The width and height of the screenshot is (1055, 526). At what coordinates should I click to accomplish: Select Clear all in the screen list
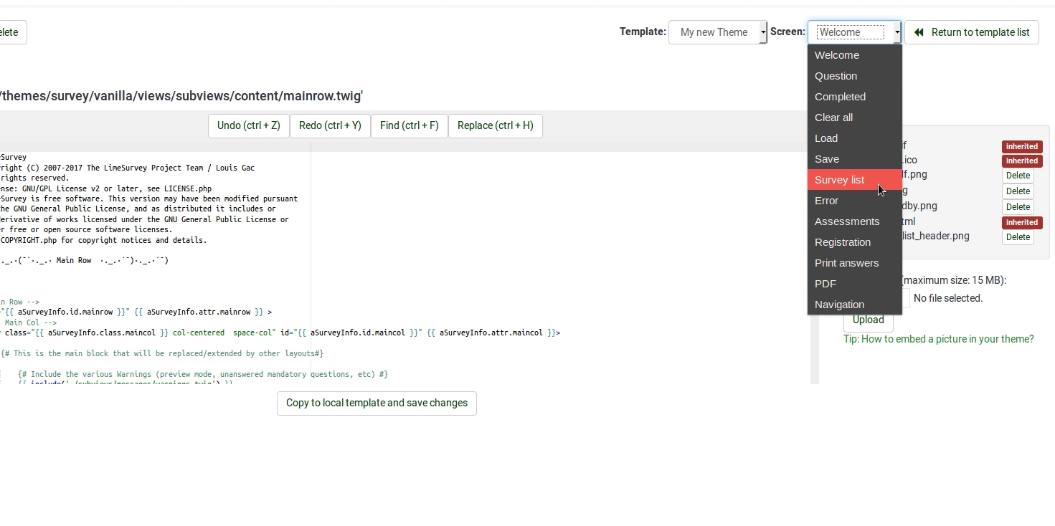[833, 118]
